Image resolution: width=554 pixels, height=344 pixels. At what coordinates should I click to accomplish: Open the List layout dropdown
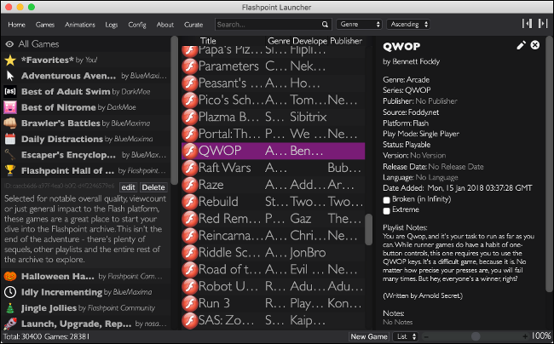407,336
